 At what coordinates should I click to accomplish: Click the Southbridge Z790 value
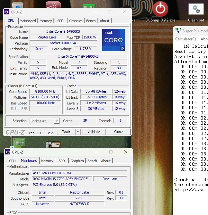(x=79, y=198)
